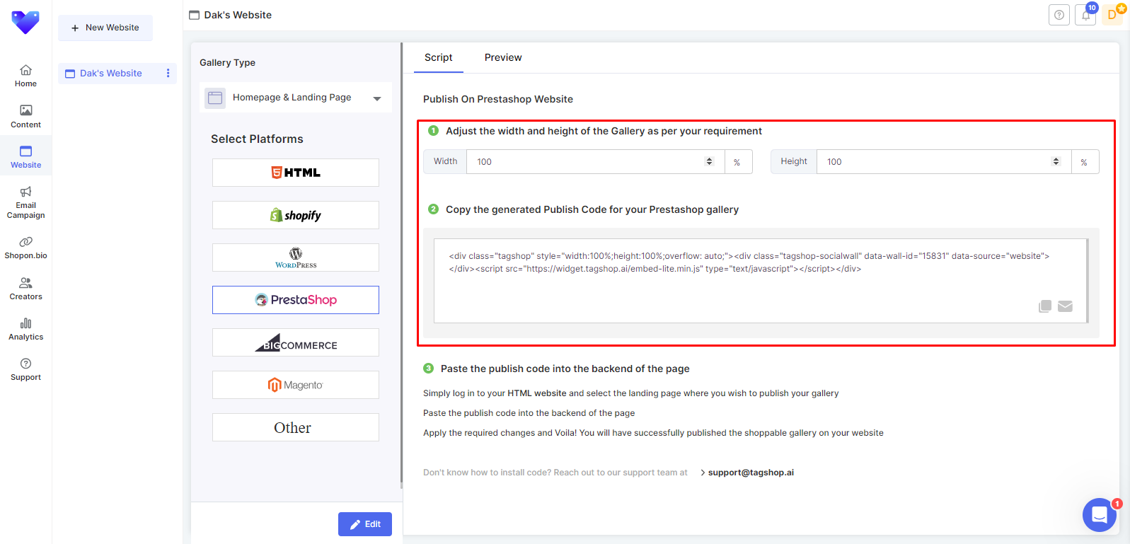1130x544 pixels.
Task: Click inside the publish code box
Action: [761, 281]
